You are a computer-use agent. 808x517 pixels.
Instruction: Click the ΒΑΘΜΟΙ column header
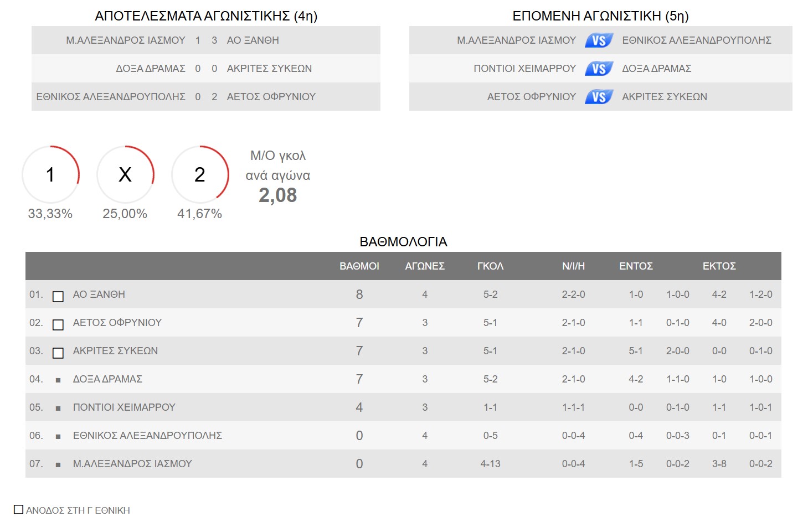pos(359,266)
